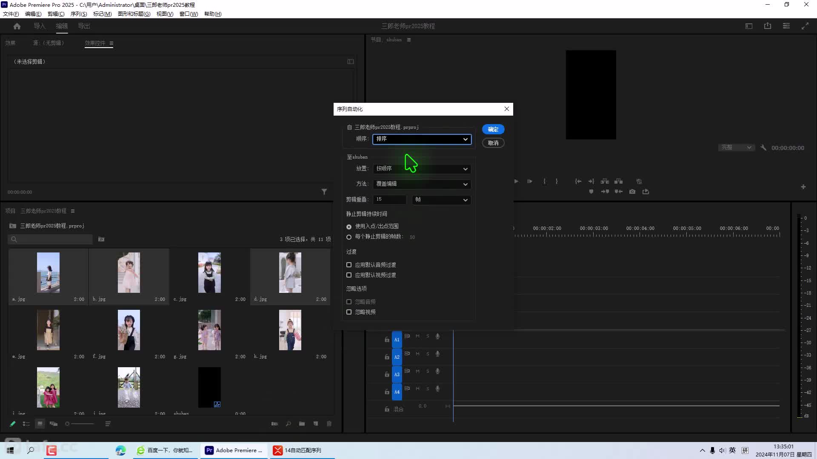Image resolution: width=817 pixels, height=459 pixels.
Task: Switch Project panel to list view
Action: tap(26, 424)
